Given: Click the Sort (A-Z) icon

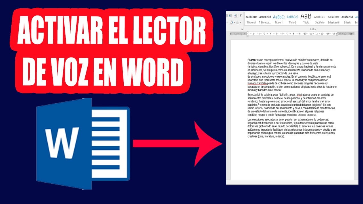Looking at the screenshot, I should point(236,16).
